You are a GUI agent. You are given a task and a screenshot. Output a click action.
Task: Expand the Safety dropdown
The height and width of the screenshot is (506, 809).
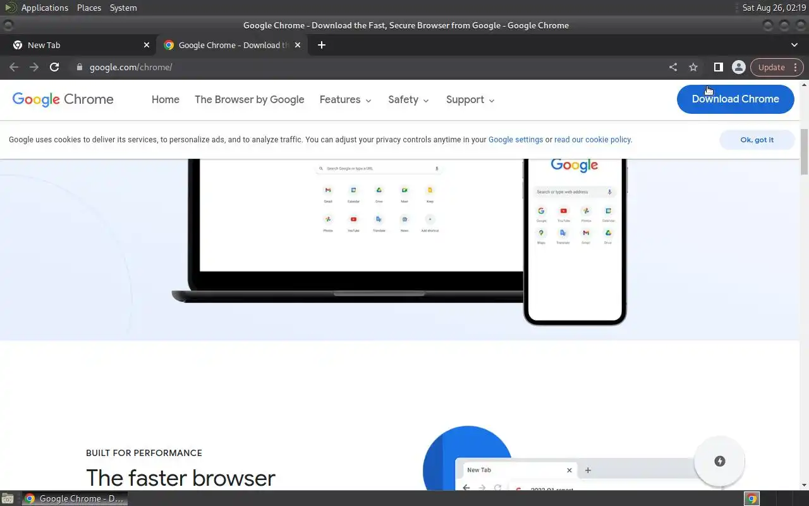click(409, 99)
